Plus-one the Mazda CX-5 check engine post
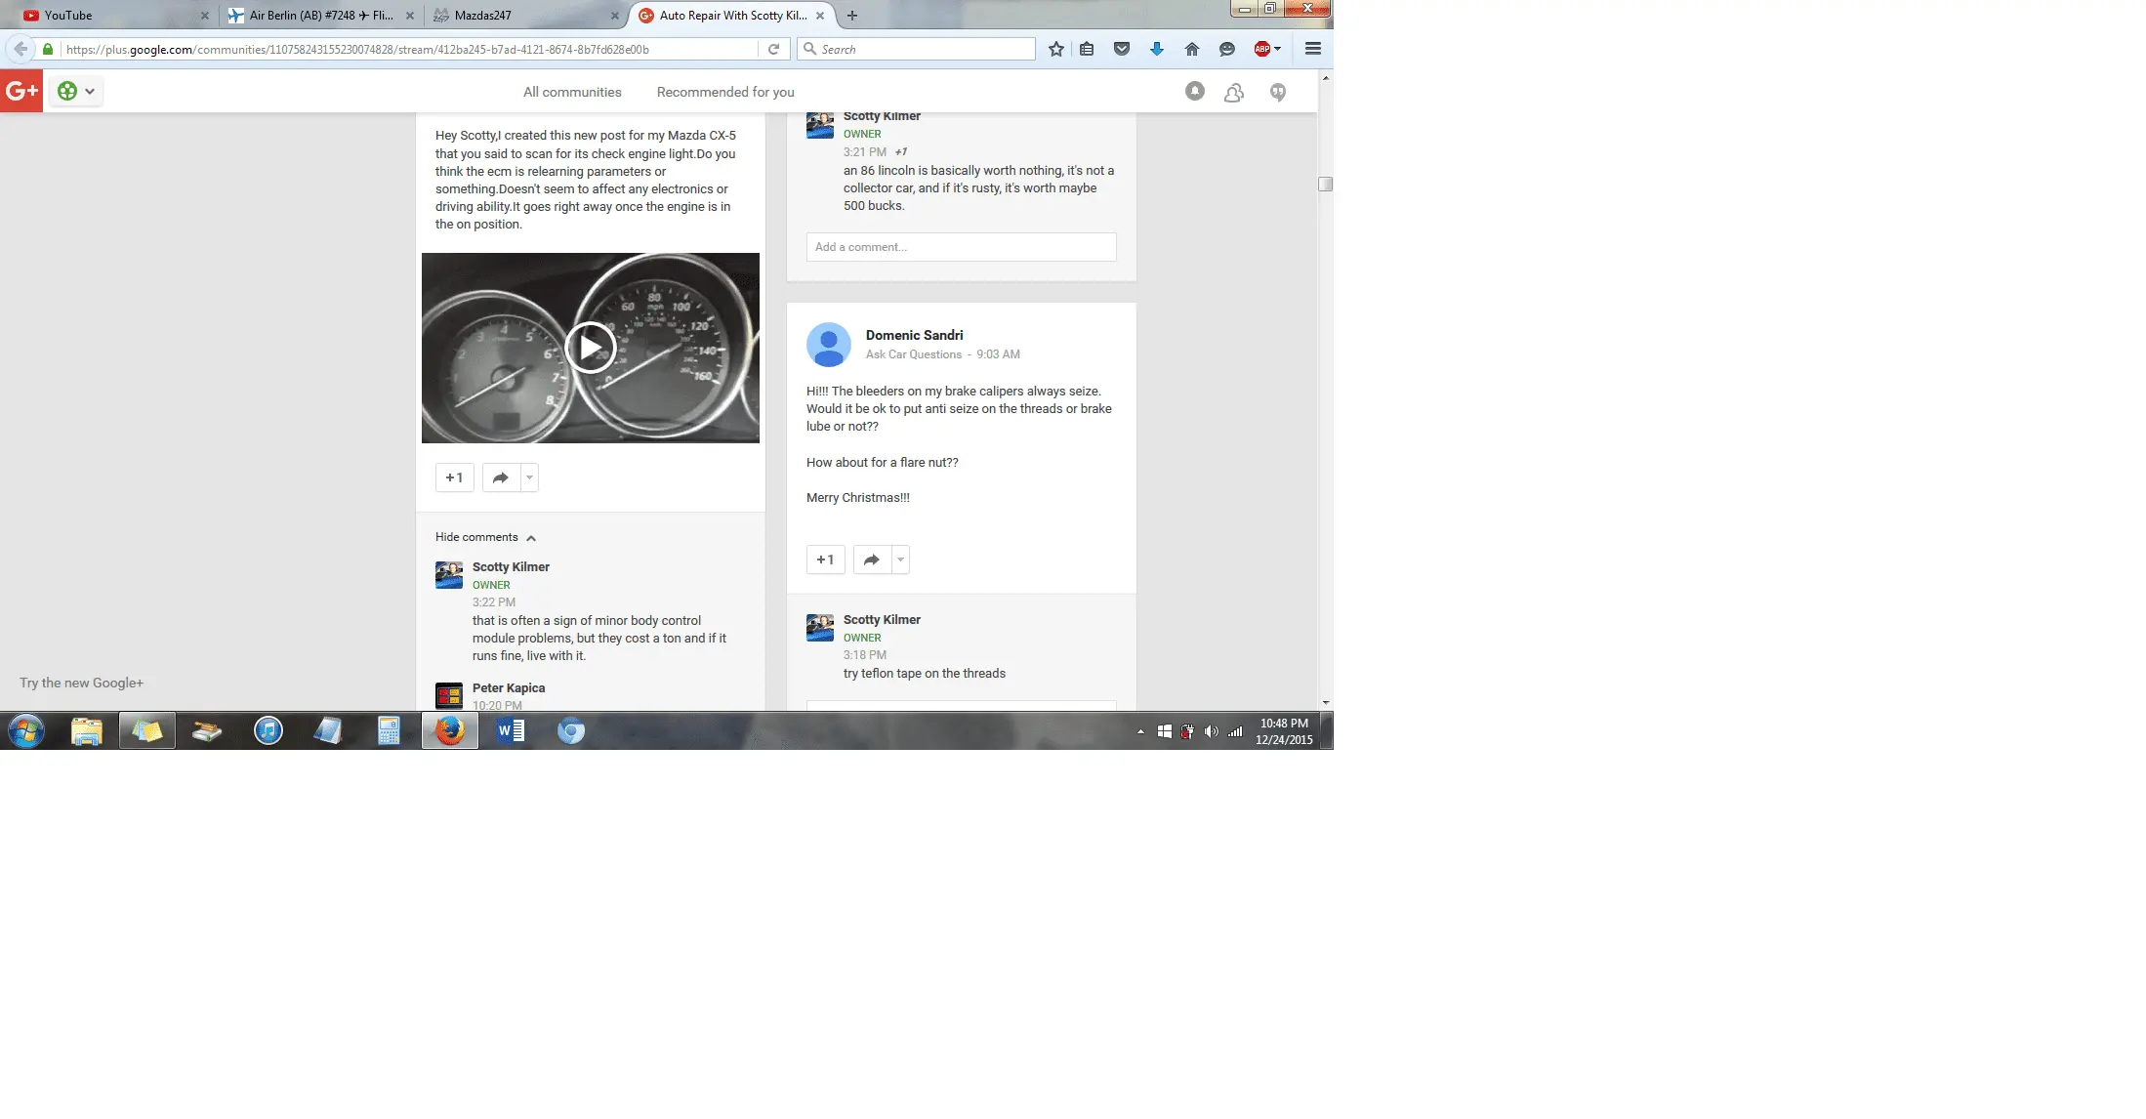 coord(454,477)
